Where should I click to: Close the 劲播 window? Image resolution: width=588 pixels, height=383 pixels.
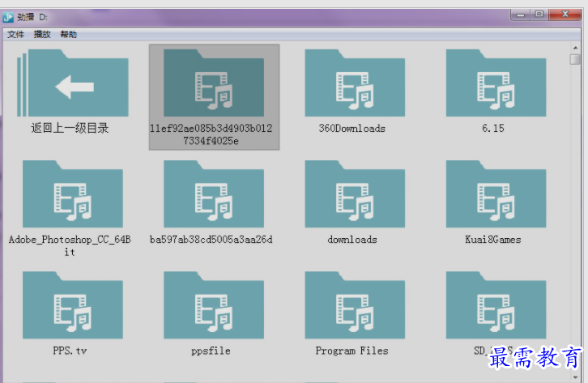pyautogui.click(x=565, y=15)
